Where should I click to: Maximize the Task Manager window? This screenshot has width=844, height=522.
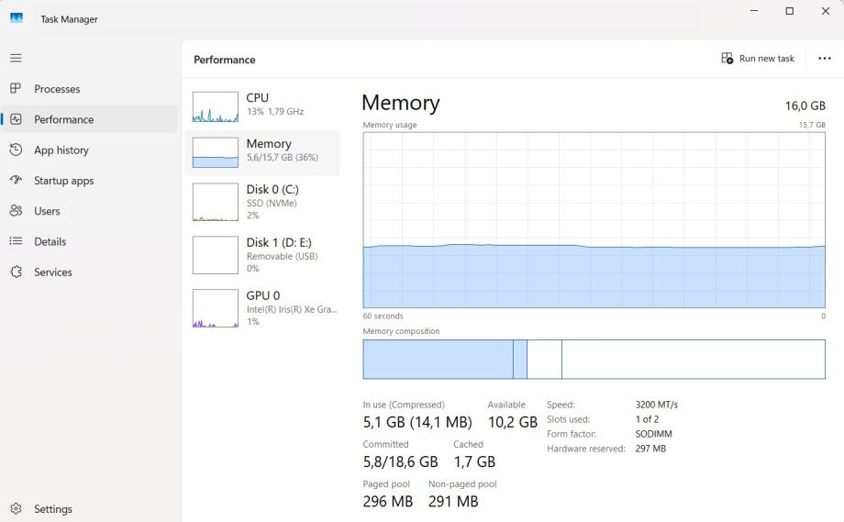pos(789,11)
